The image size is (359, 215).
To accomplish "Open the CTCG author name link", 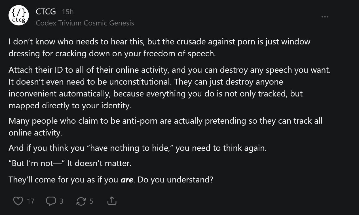I will coord(46,12).
